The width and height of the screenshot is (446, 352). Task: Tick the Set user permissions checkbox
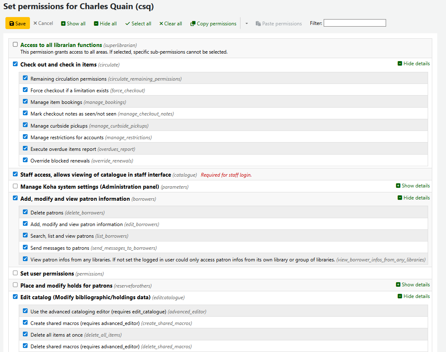(x=15, y=273)
